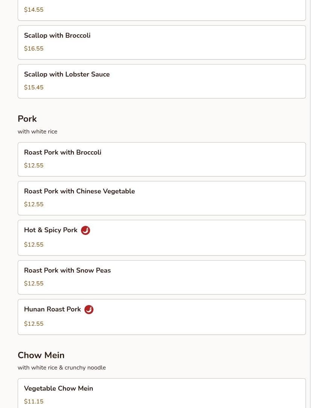Click the 'with white rice & crunchy noodle' subtitle

pyautogui.click(x=62, y=368)
